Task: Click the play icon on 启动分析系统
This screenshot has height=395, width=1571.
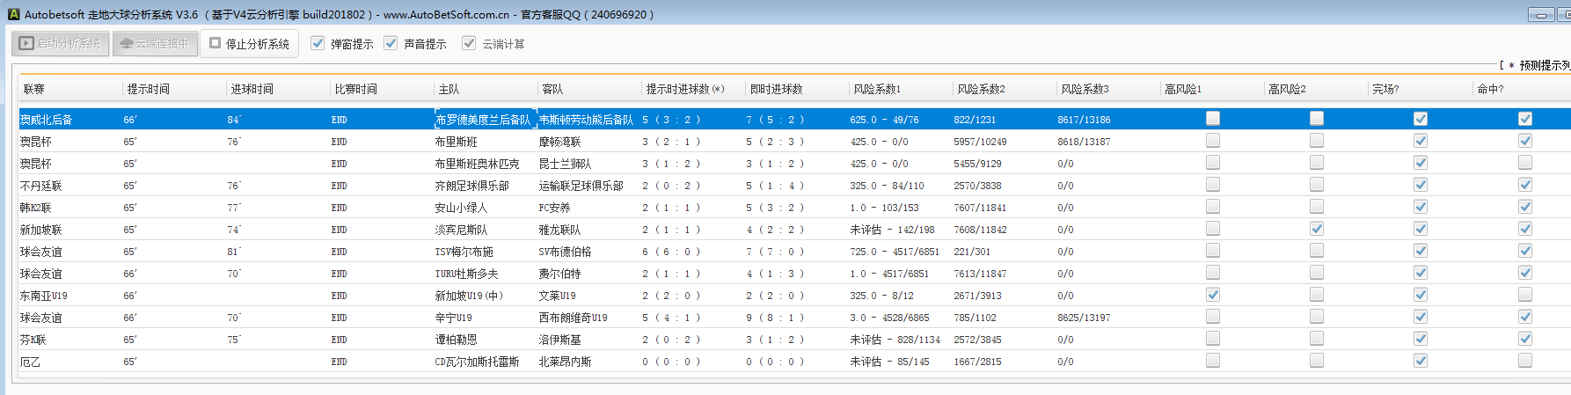Action: (x=26, y=43)
